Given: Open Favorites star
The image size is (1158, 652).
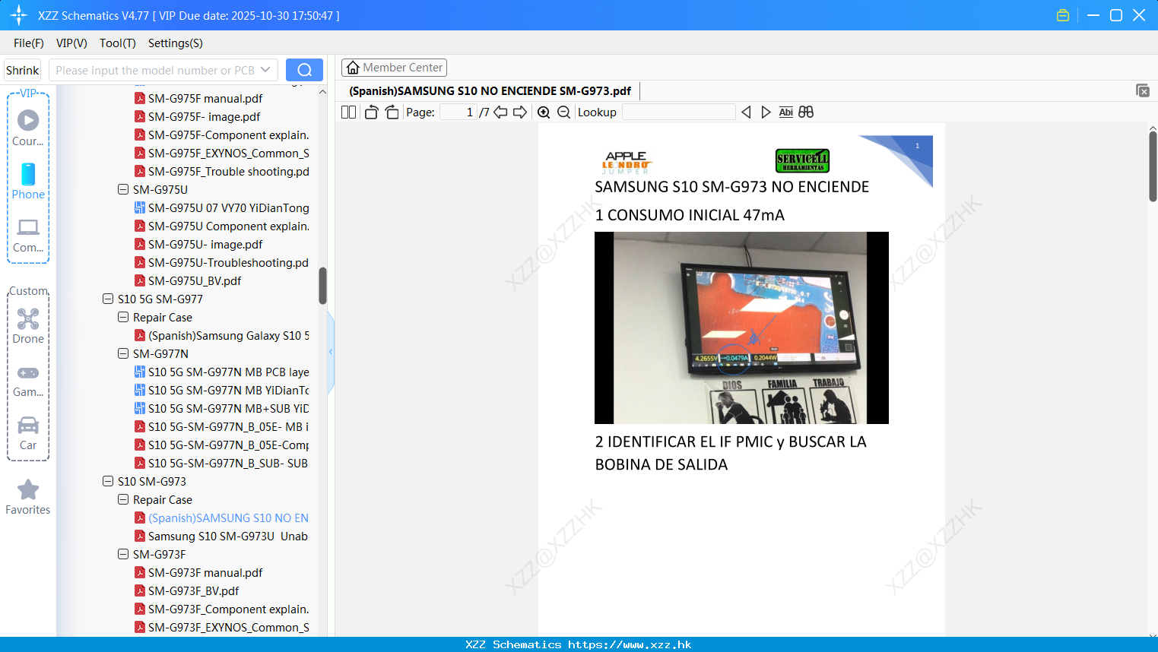Looking at the screenshot, I should (x=28, y=497).
